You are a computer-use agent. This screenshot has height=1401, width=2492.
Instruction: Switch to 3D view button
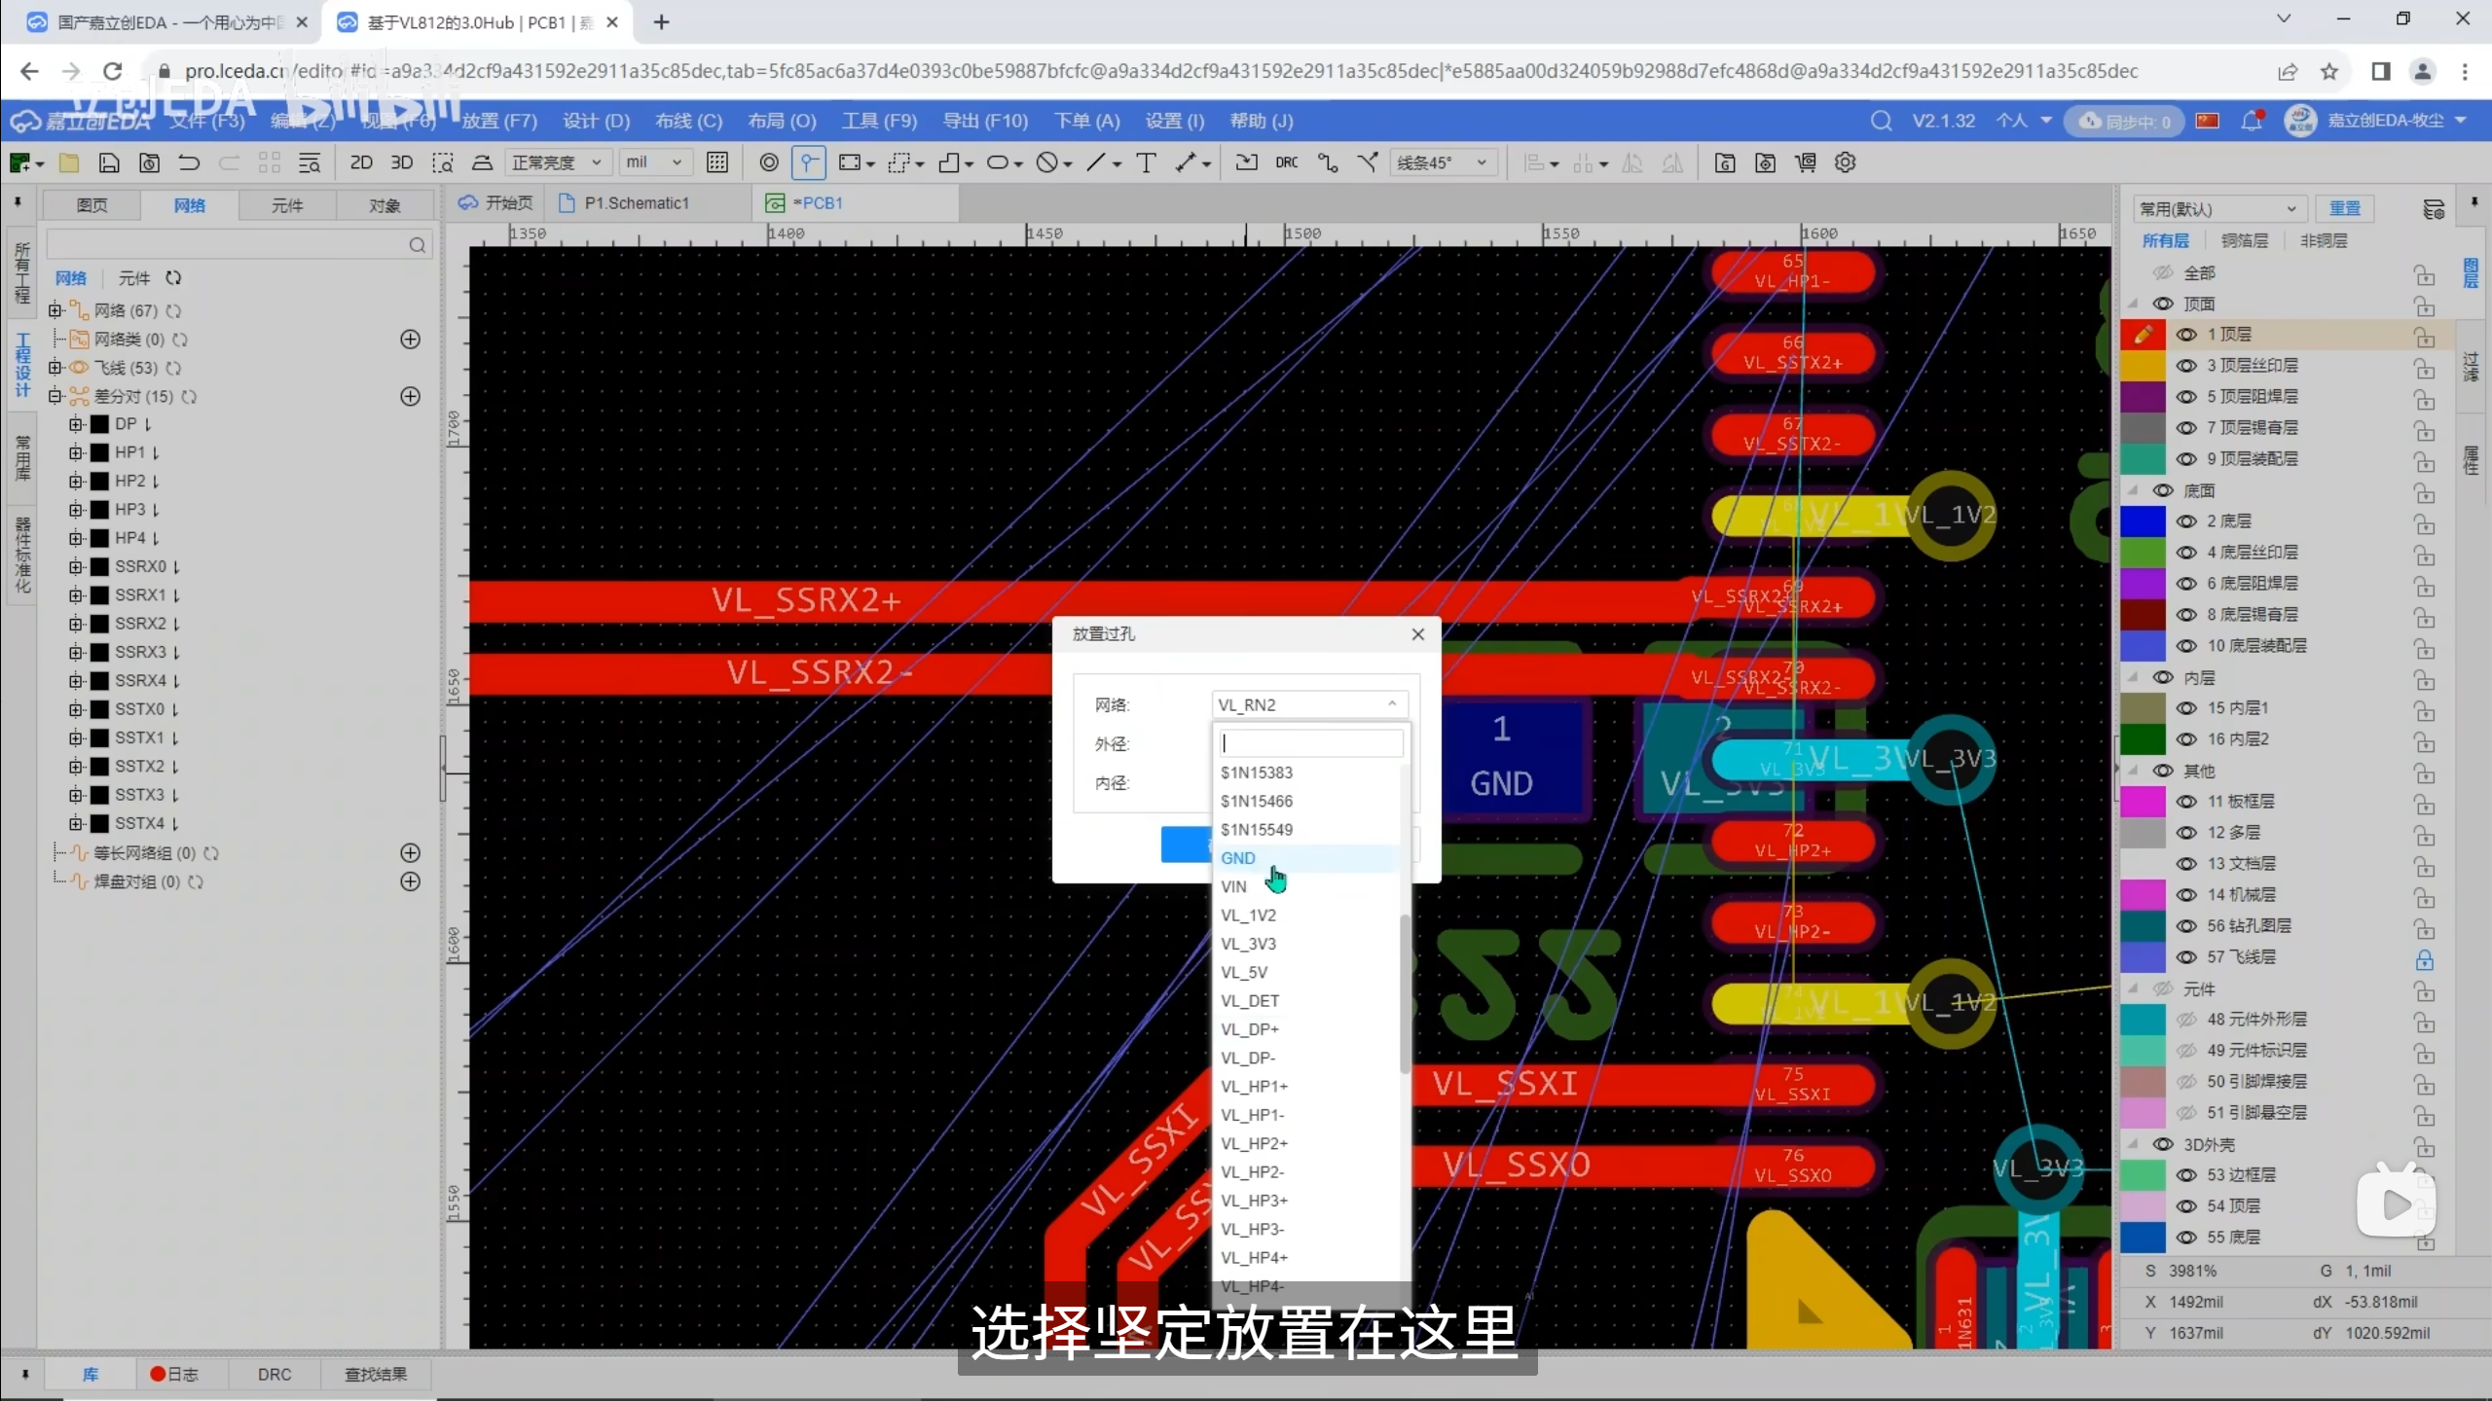click(x=401, y=162)
